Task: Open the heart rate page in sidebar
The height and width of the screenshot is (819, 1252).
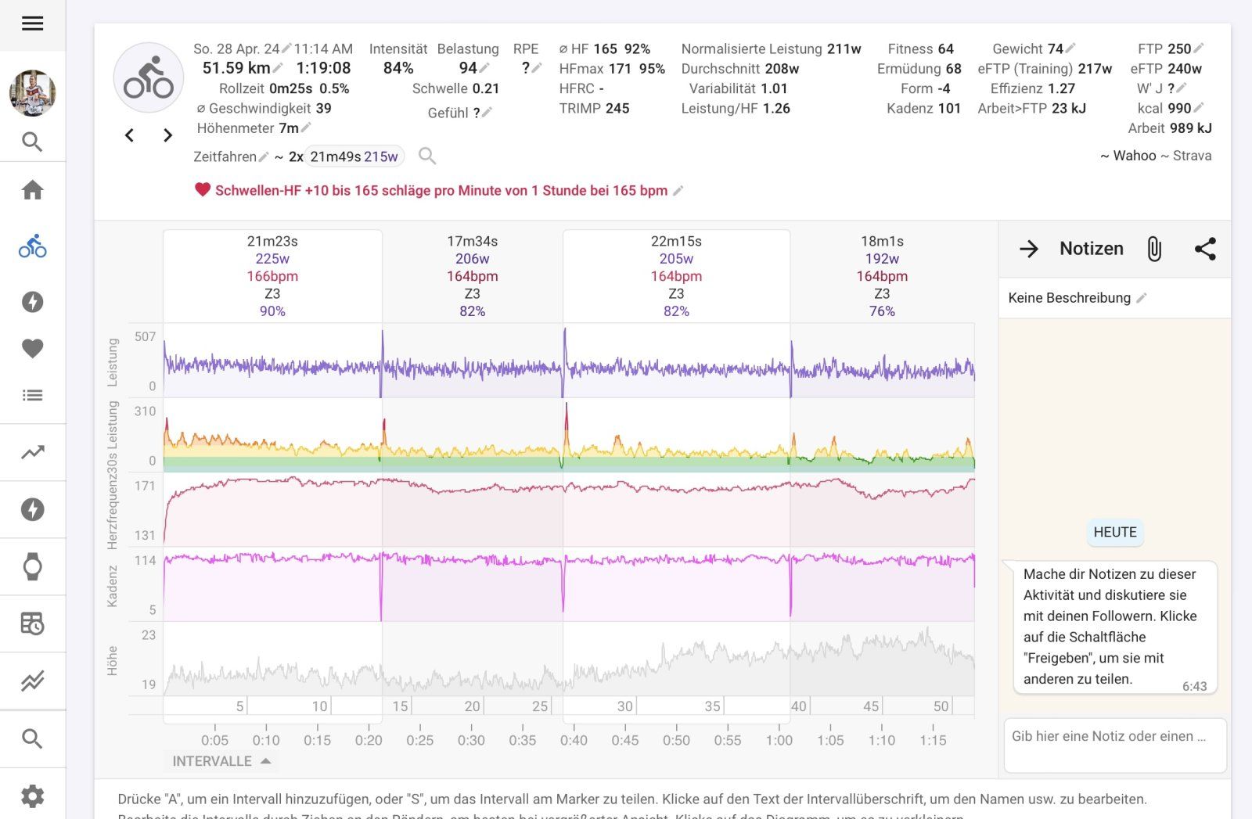Action: pos(32,348)
